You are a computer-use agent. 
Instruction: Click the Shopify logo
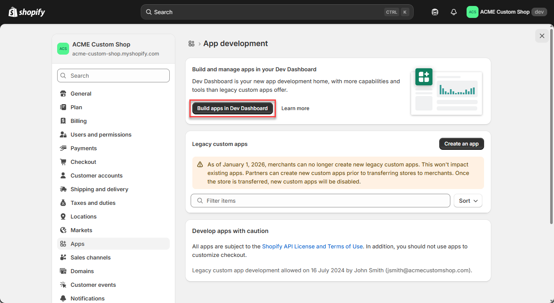coord(27,12)
